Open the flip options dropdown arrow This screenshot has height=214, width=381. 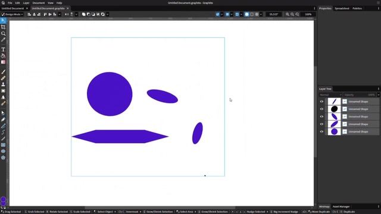(76, 14)
